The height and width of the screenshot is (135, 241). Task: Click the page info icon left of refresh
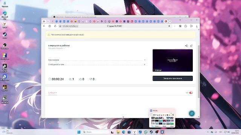point(50,26)
